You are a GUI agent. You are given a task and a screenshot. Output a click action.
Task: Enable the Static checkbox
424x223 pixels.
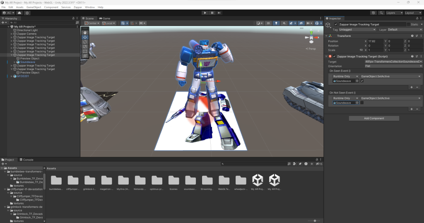point(409,24)
